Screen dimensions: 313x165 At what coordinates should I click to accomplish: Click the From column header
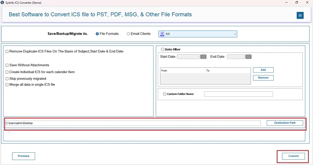click(x=183, y=71)
